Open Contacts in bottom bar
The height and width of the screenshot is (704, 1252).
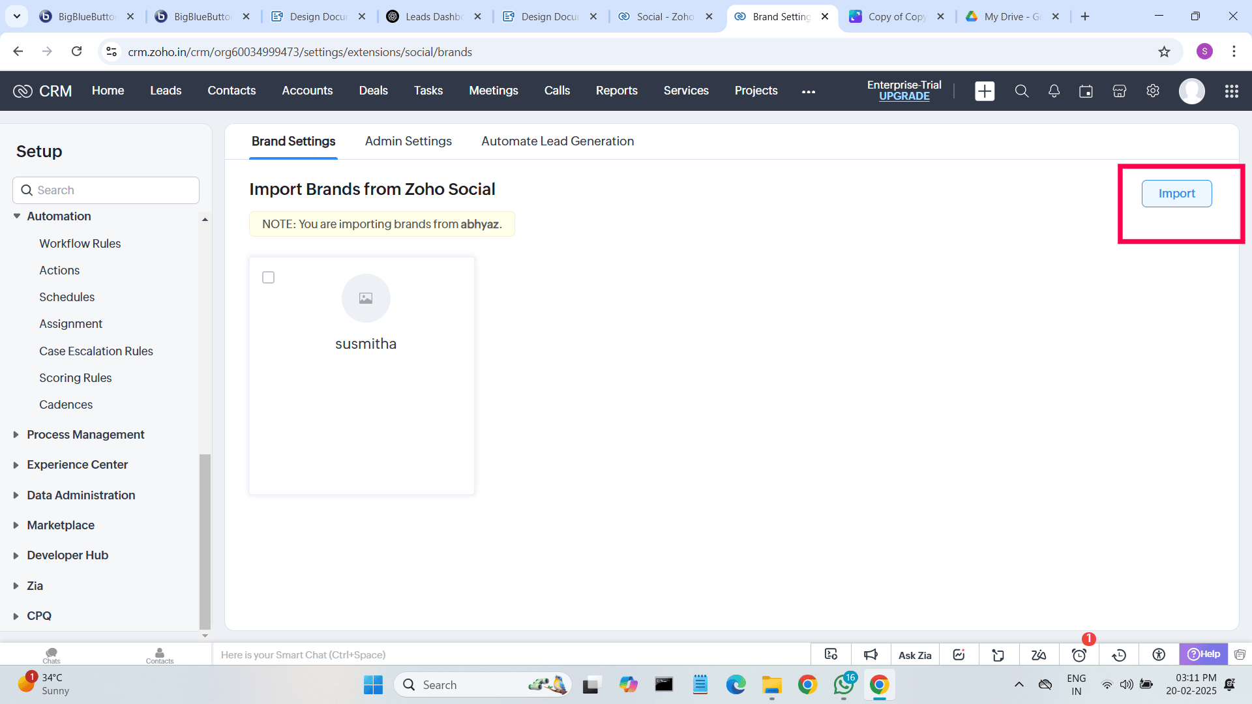point(160,655)
